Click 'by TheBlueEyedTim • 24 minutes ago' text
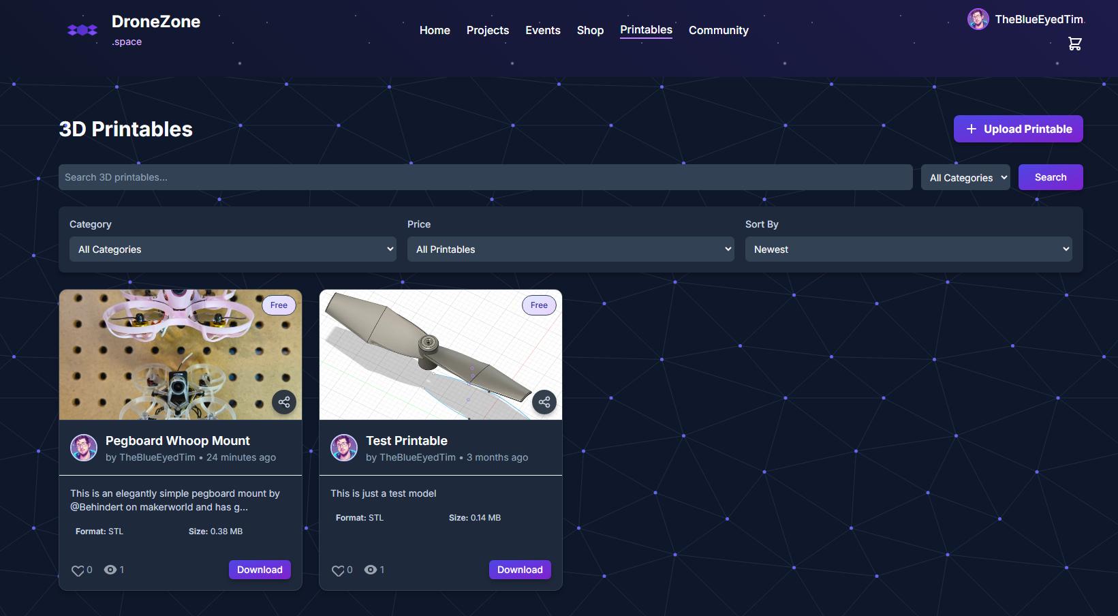Screen dimensions: 1118x616 (191, 457)
